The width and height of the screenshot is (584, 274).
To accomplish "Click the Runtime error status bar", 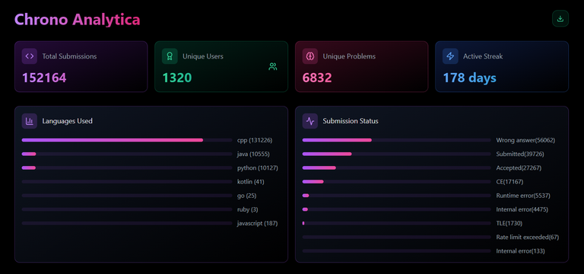I will click(x=397, y=196).
